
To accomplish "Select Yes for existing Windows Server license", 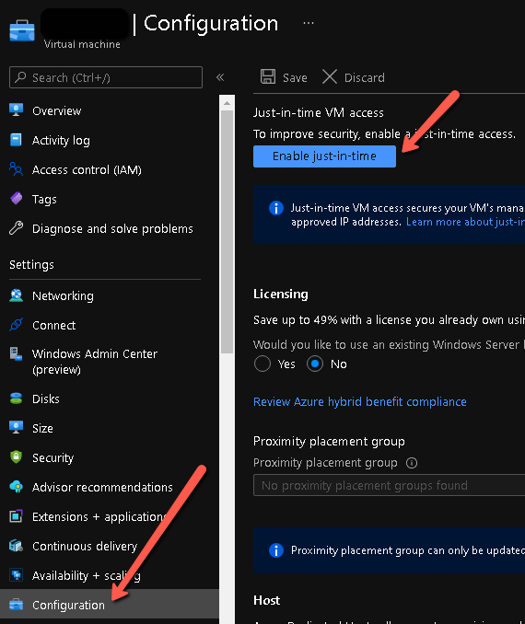I will (x=262, y=364).
